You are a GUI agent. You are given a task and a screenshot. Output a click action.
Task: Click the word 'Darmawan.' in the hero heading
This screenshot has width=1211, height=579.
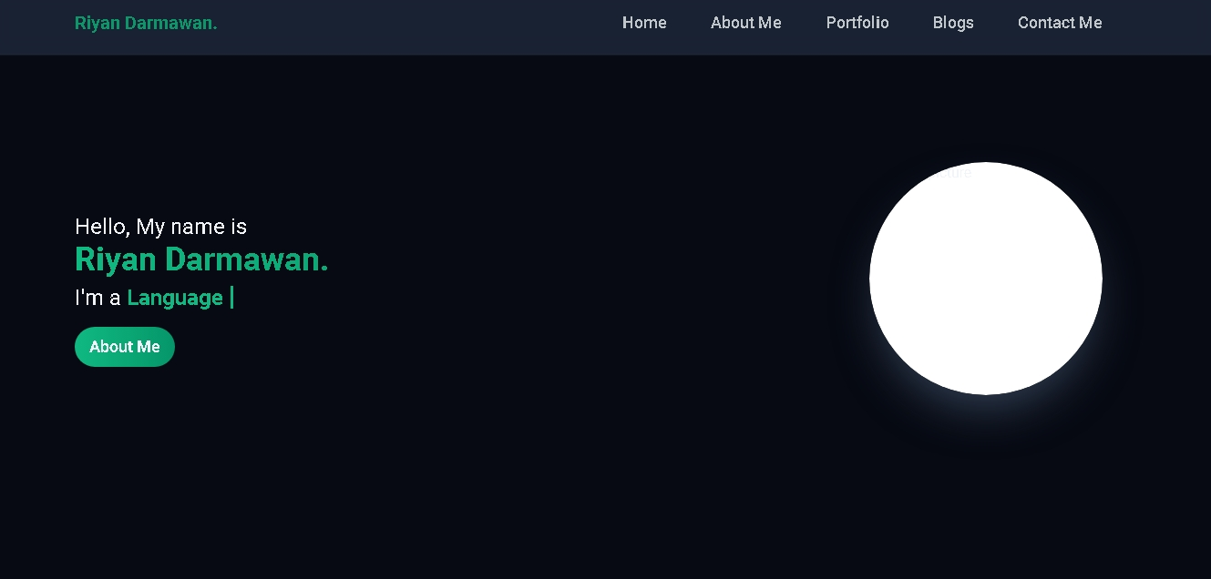click(x=246, y=260)
